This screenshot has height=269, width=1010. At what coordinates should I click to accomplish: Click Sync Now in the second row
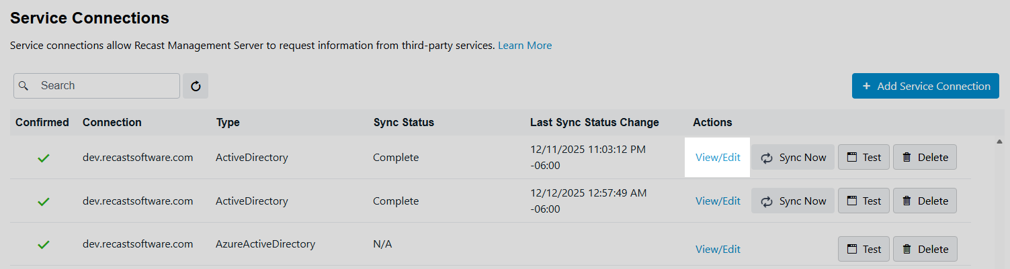coord(793,201)
